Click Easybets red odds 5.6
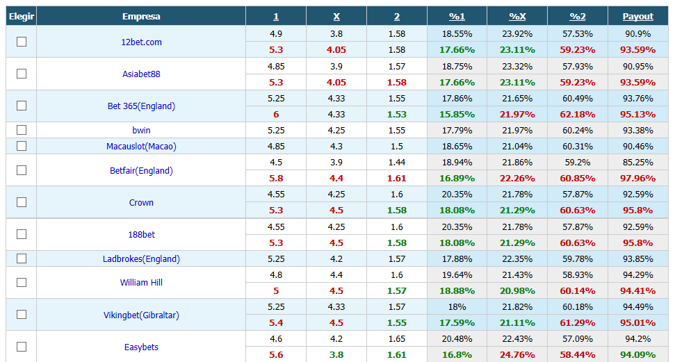 pos(276,355)
